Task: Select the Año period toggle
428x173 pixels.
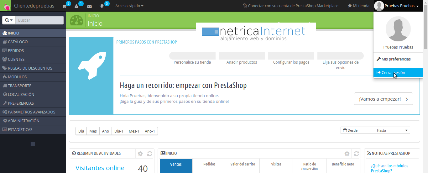Action: point(106,131)
